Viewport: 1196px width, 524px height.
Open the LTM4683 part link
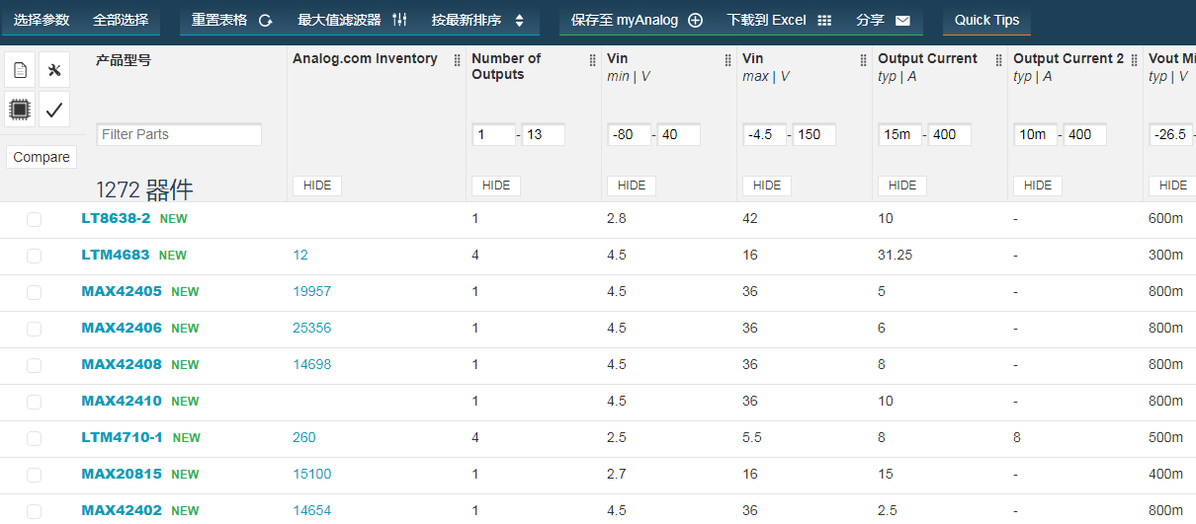coord(116,255)
